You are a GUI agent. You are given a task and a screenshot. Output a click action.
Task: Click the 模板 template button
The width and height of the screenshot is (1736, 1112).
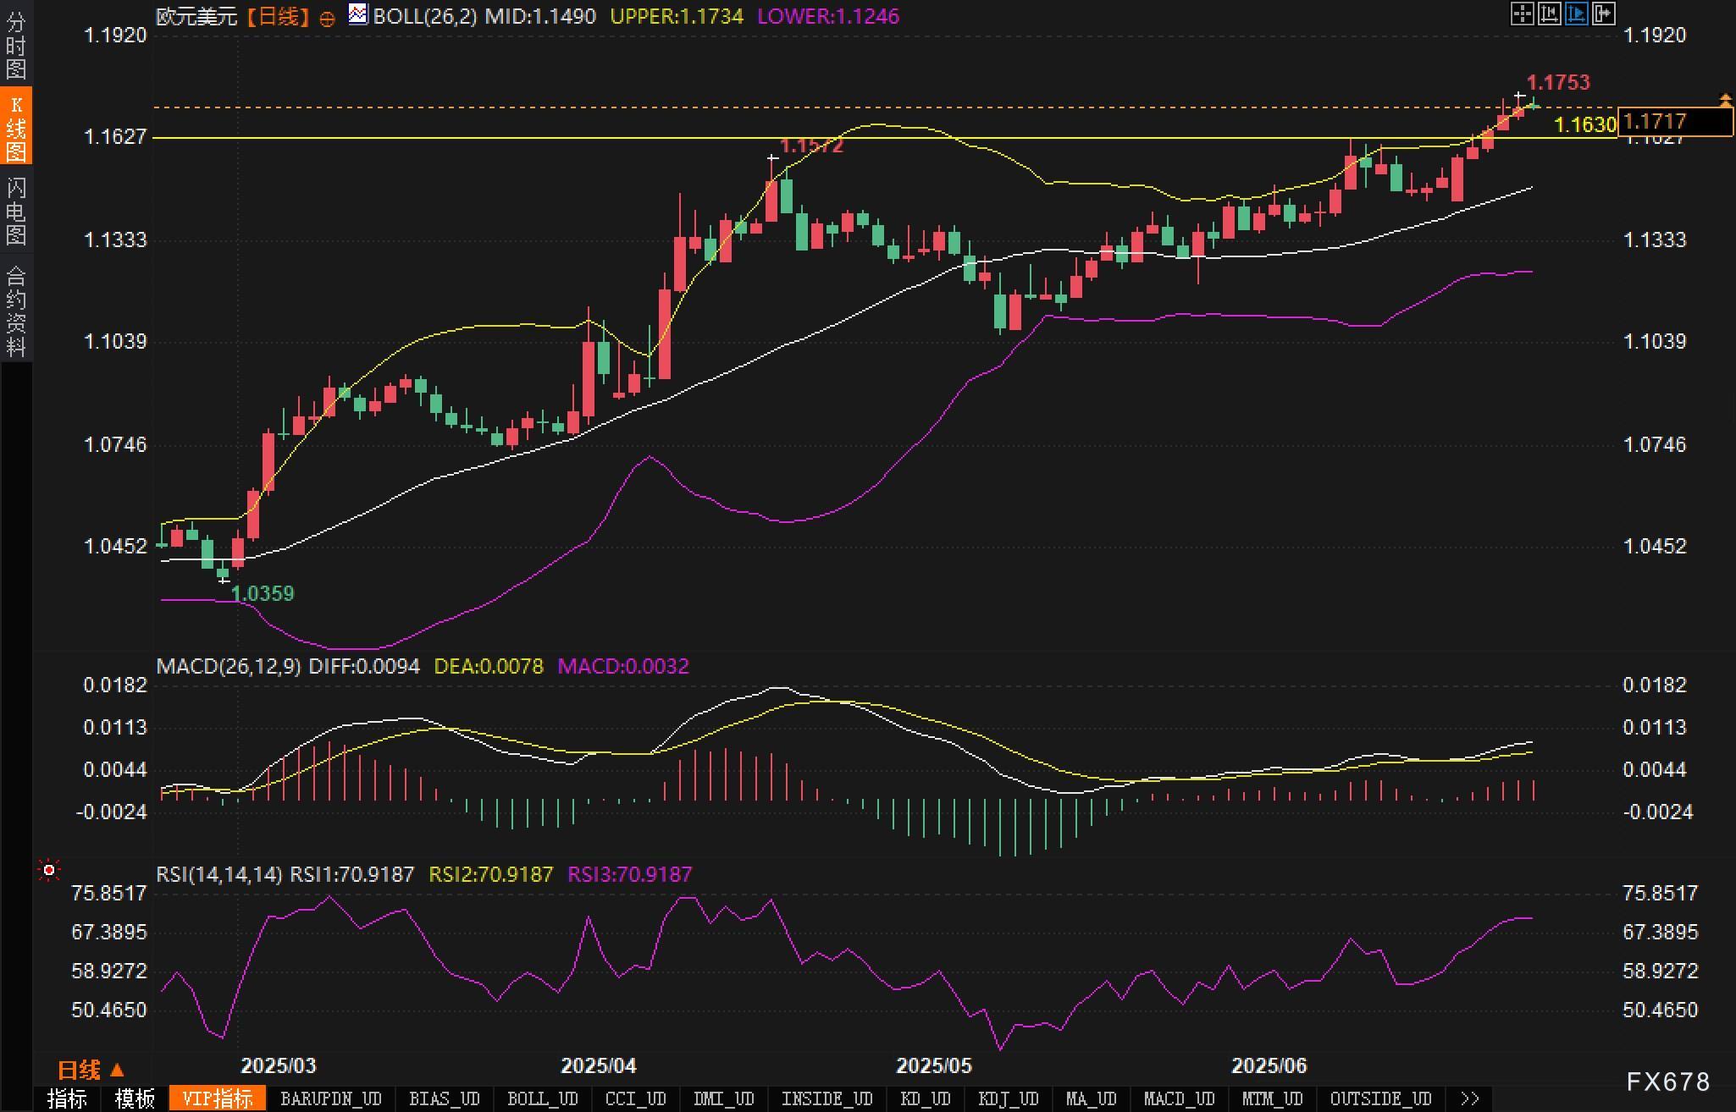click(x=135, y=1098)
